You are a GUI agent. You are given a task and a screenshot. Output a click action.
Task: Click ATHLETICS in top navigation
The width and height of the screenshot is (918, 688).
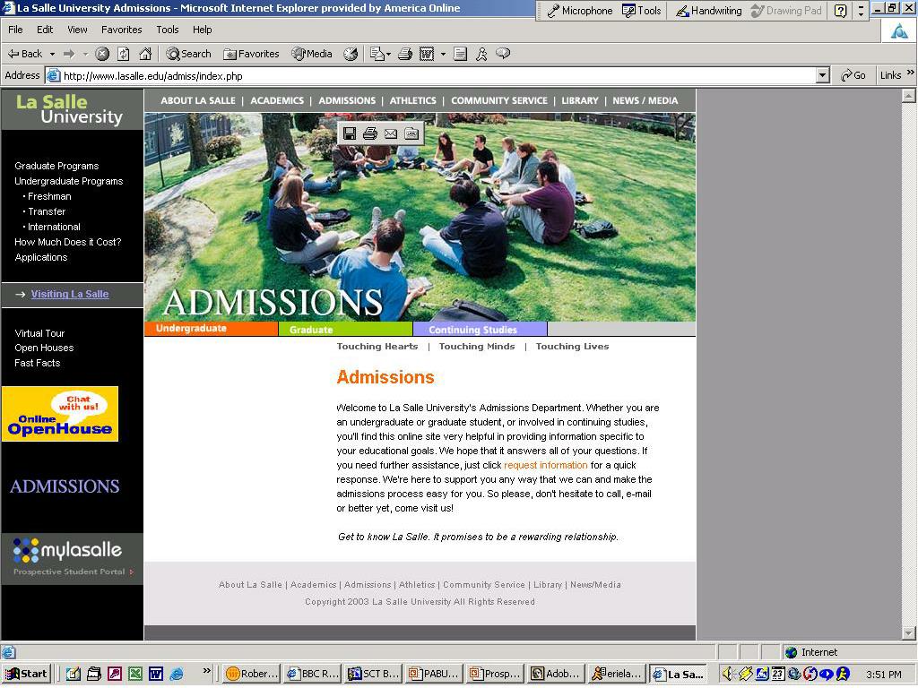point(412,100)
